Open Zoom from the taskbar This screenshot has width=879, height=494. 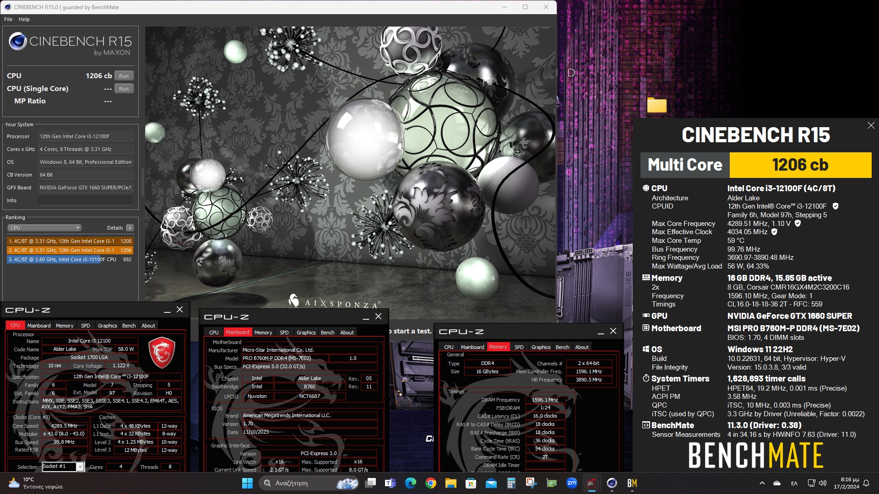click(x=572, y=483)
